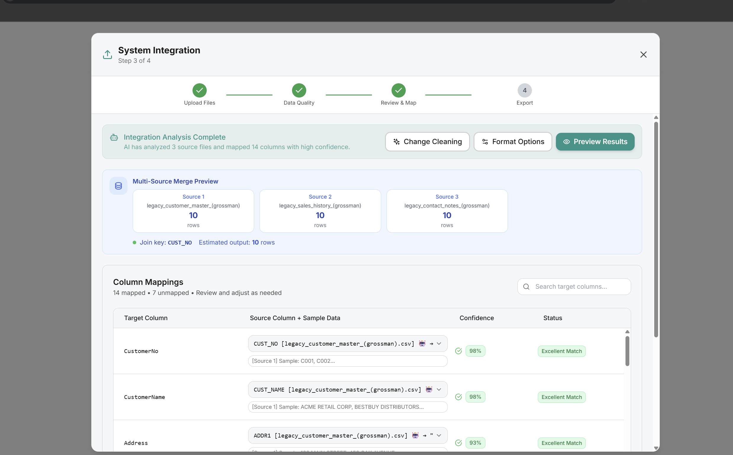Screen dimensions: 733x455
Task: Open Format Options
Action: (x=513, y=141)
